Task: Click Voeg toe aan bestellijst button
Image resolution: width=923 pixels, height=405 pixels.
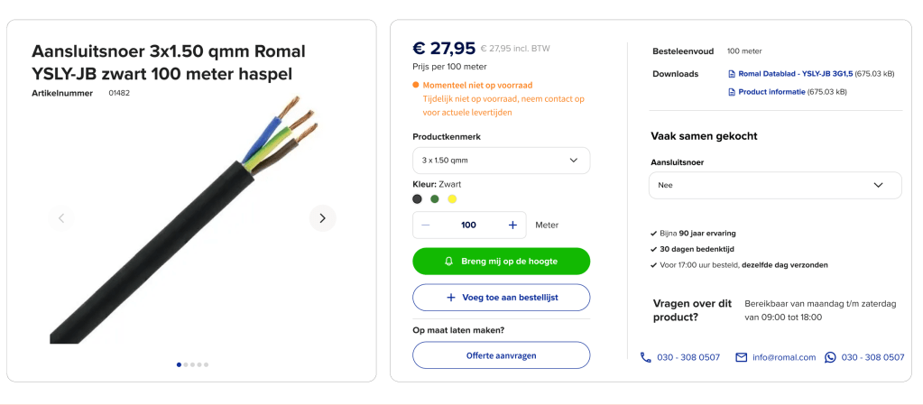Action: point(501,298)
